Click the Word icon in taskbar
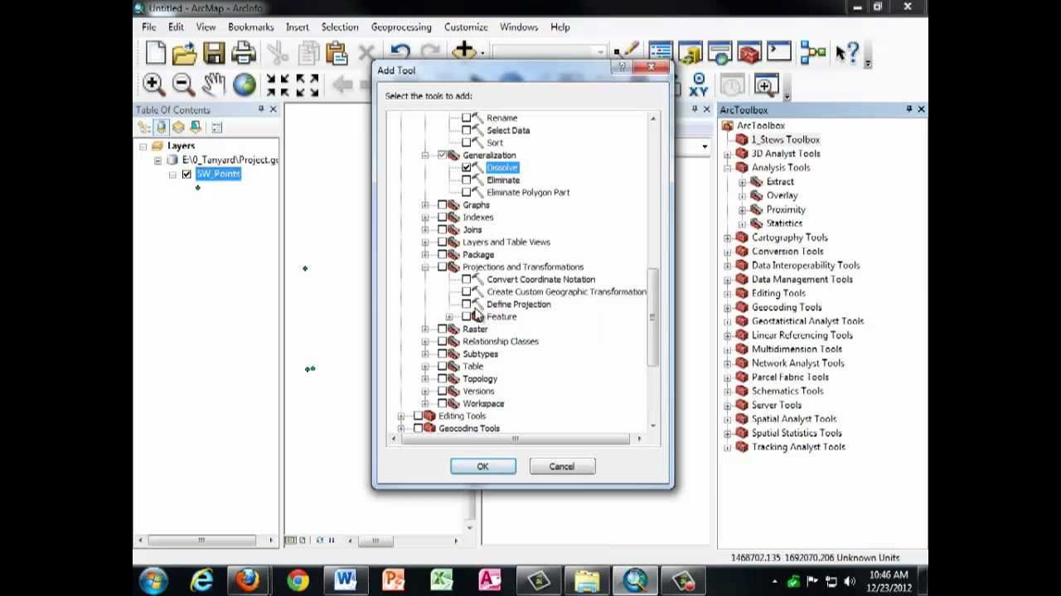 (x=346, y=580)
